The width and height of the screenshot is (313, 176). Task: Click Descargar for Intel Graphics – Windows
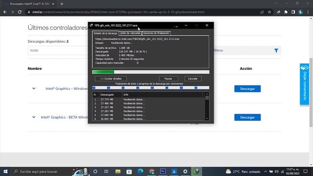click(247, 89)
